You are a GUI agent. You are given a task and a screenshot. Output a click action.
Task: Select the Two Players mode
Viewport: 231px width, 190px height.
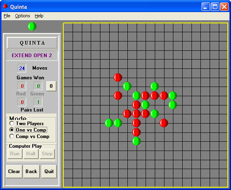[27, 124]
